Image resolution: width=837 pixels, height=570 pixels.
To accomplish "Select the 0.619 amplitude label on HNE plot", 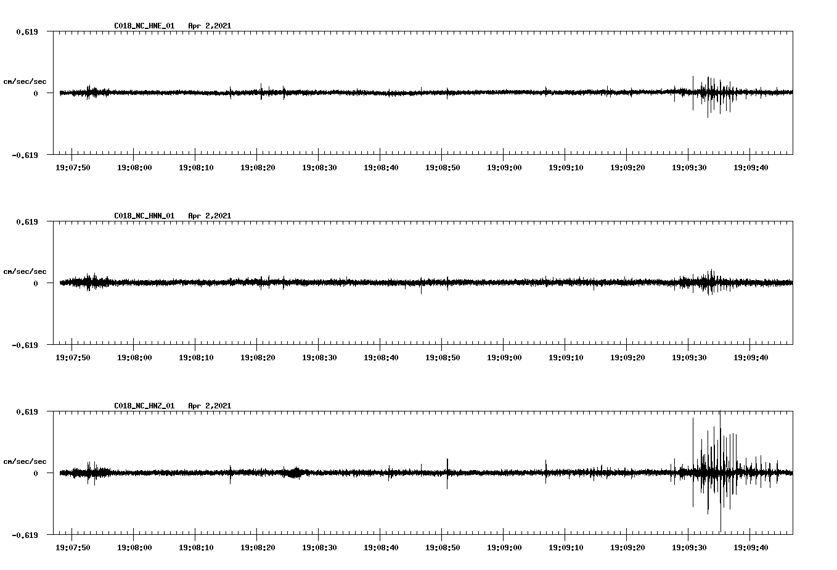I will (26, 31).
